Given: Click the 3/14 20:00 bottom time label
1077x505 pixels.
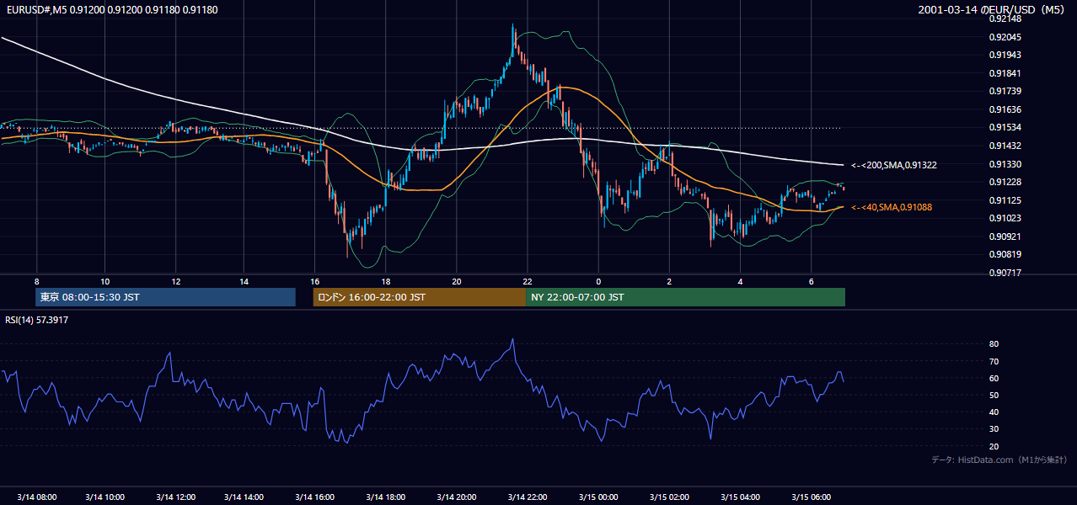Looking at the screenshot, I should [x=456, y=497].
